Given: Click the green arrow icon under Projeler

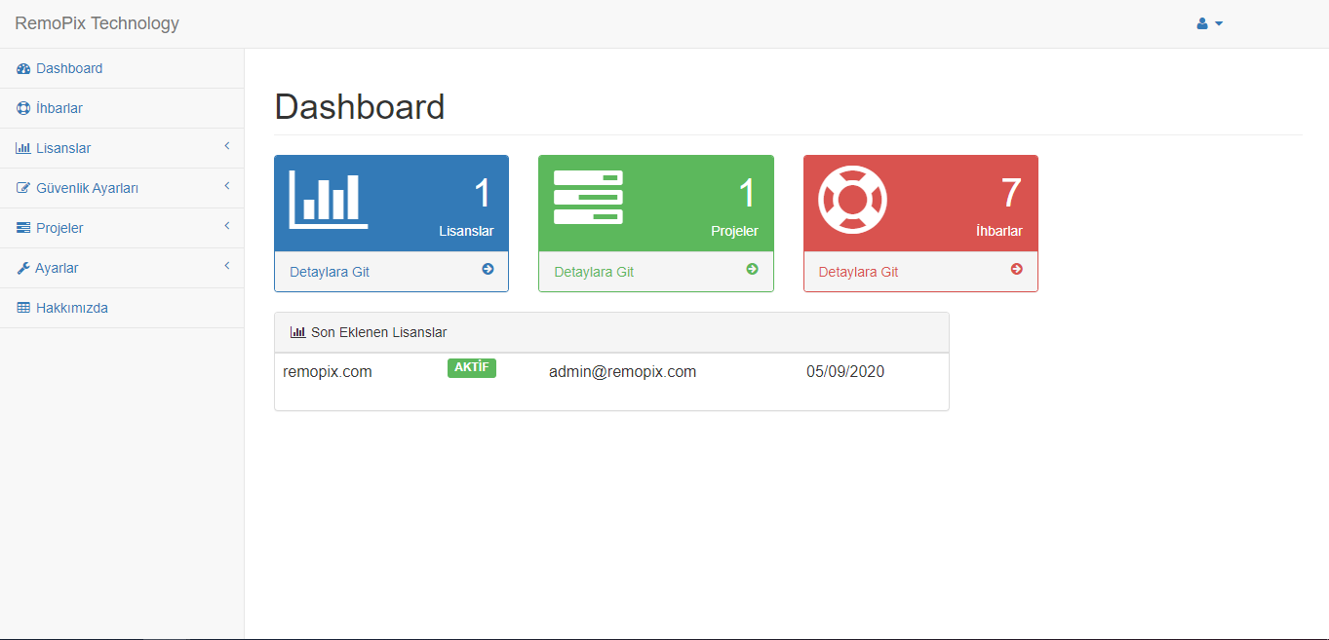Looking at the screenshot, I should (x=752, y=270).
